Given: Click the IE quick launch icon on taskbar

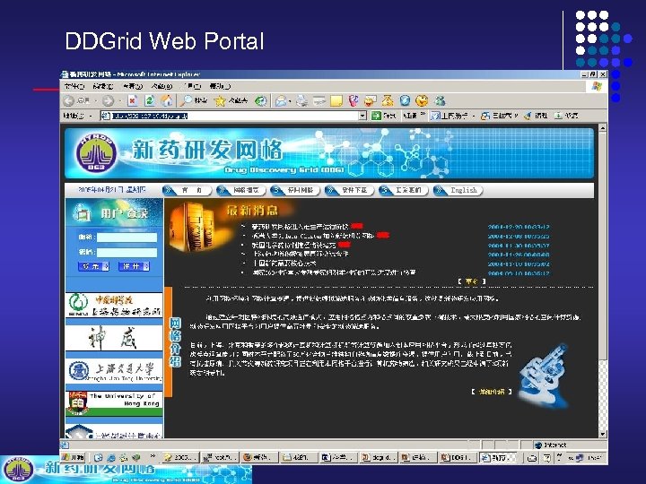Looking at the screenshot, I should click(x=111, y=457).
